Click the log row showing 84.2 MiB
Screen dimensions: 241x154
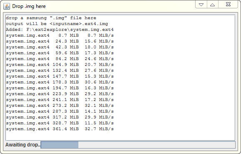60,59
